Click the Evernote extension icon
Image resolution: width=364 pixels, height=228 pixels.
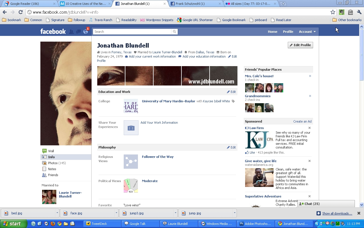pos(341,12)
